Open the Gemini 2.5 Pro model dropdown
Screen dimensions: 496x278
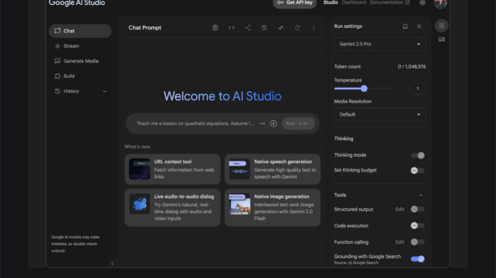coord(380,44)
